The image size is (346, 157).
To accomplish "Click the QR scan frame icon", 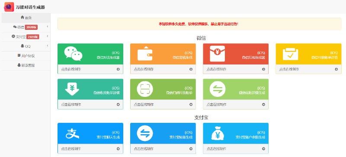I will pos(145,89).
